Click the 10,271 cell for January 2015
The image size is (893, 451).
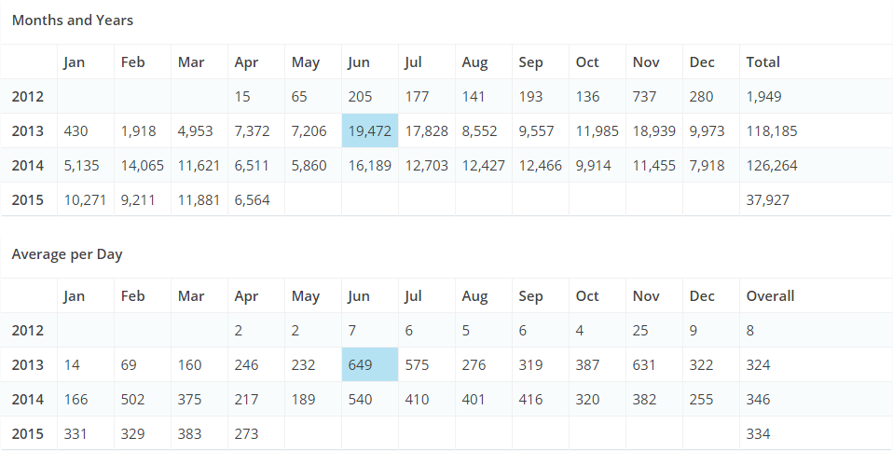pos(86,200)
